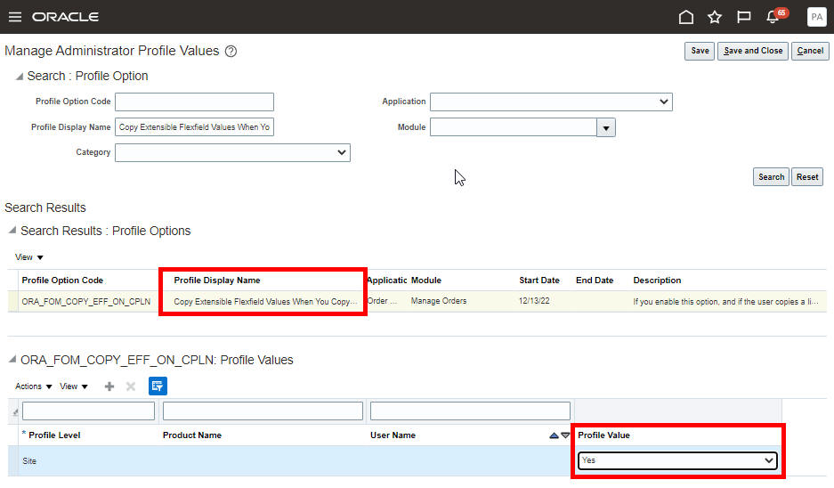
Task: Open Actions menu in Profile Values
Action: point(34,386)
